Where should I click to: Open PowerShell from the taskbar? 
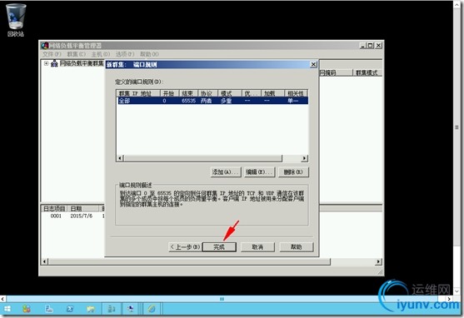[70, 309]
